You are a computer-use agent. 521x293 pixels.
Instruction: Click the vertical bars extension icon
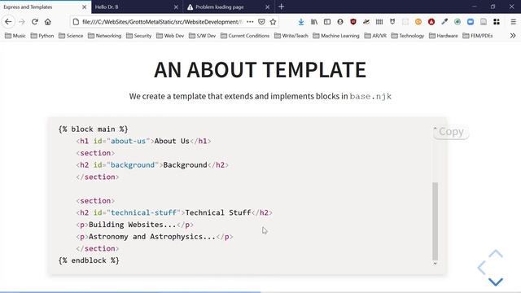pos(379,22)
